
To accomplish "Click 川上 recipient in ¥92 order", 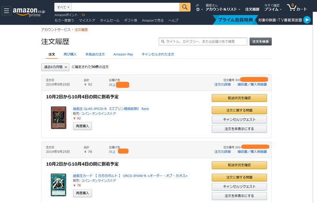I will pos(112,84).
